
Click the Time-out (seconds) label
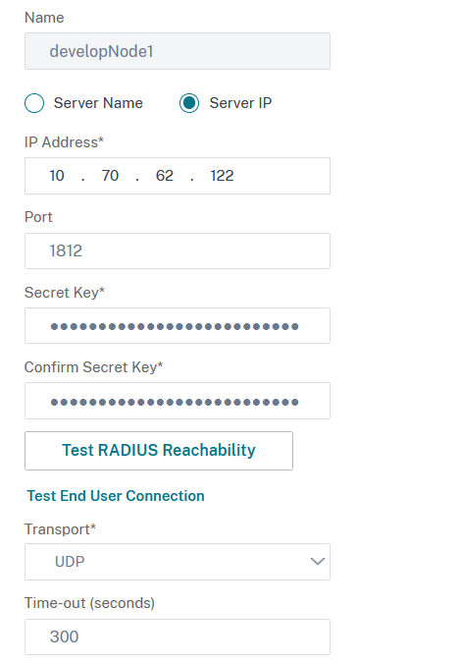(x=89, y=603)
